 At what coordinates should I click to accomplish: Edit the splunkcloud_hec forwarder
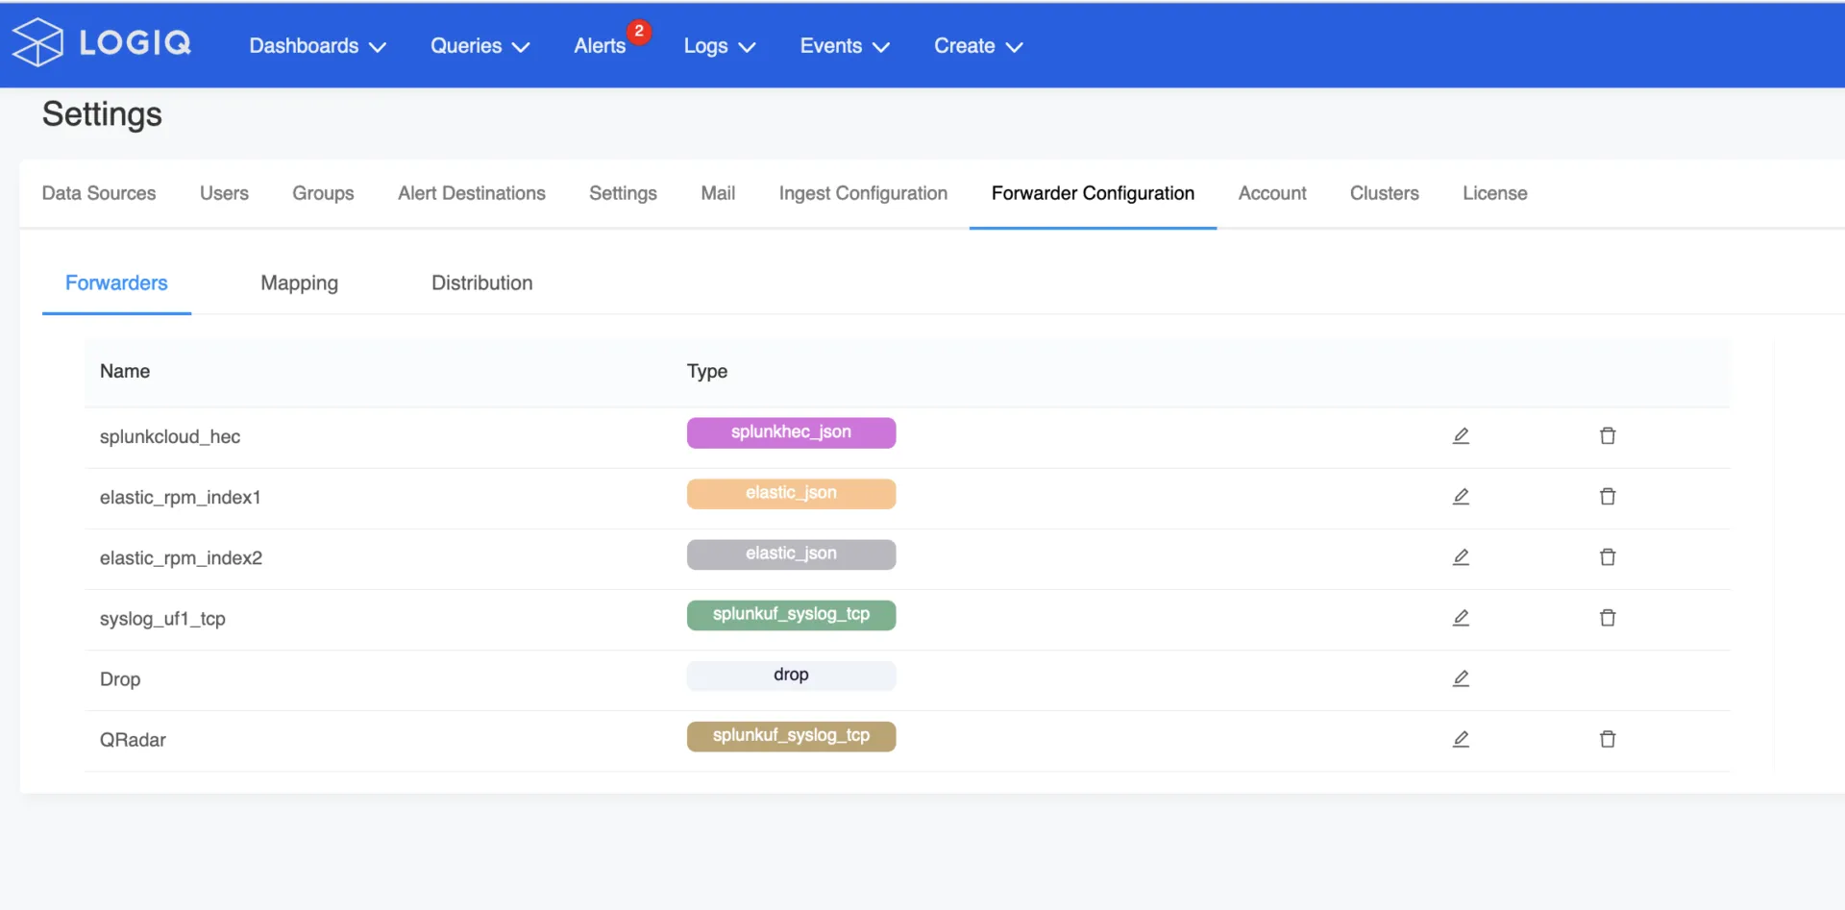click(x=1461, y=436)
